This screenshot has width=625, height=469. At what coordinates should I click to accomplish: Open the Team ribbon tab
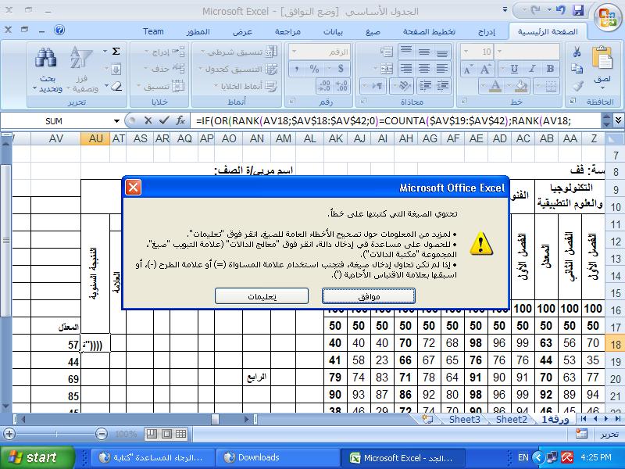(153, 31)
